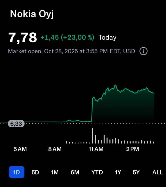Tap the 8 AM axis label
The image size is (166, 187).
55,149
